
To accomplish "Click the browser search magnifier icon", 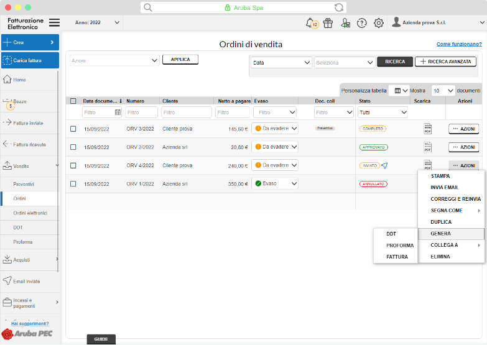I will [148, 7].
